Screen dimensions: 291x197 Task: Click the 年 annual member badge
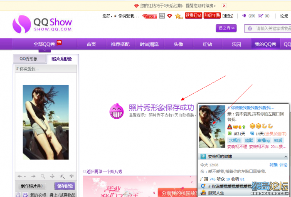[x=162, y=16]
